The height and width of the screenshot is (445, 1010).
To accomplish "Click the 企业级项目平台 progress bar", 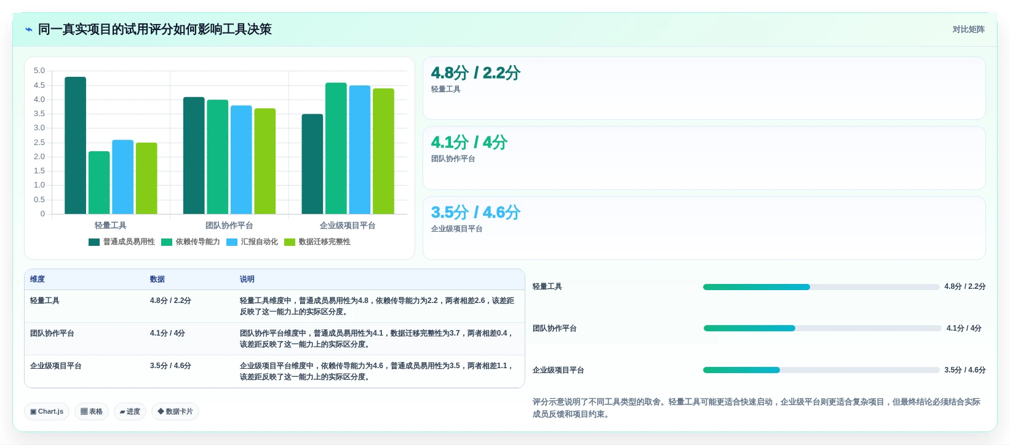I will (x=821, y=370).
